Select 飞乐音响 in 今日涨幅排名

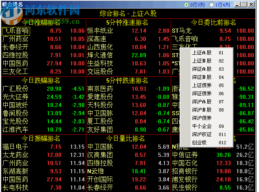[x=44, y=31]
